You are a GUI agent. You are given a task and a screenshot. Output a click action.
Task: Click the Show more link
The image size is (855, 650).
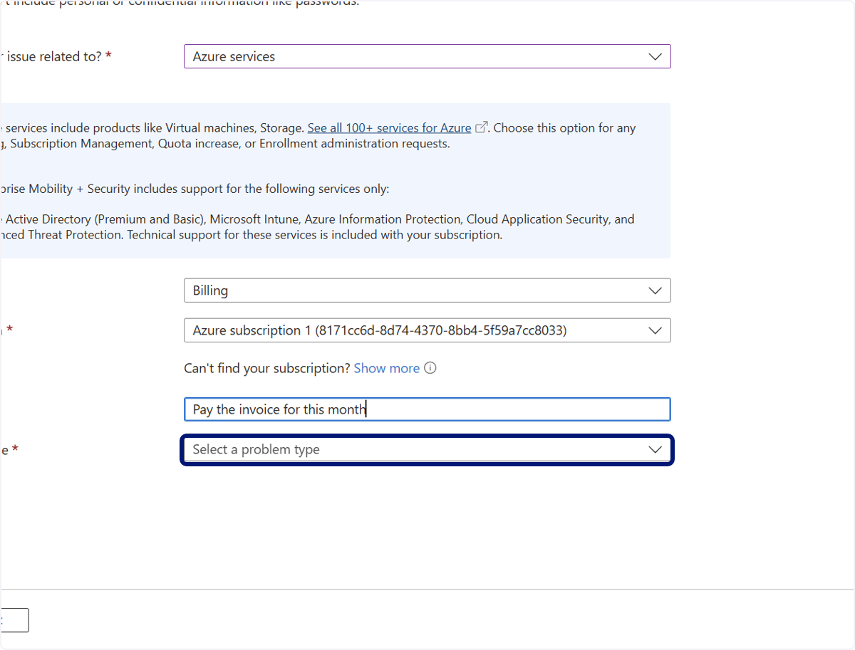(386, 368)
